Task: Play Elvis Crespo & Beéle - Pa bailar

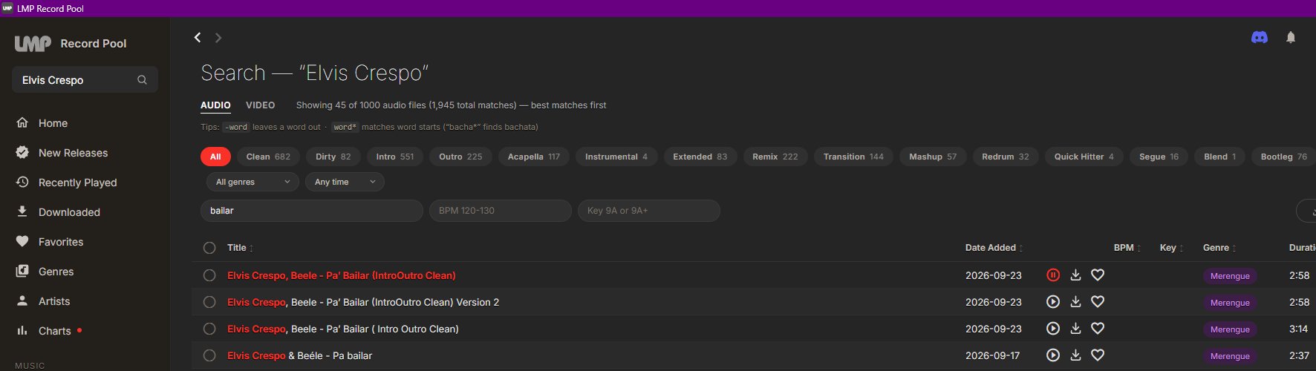Action: click(1053, 355)
